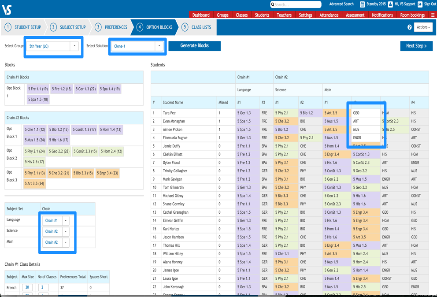The width and height of the screenshot is (437, 297).
Task: Open the MUS selector in Aimee Picken's row
Action: 366,130
